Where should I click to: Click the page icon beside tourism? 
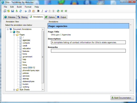21,84
